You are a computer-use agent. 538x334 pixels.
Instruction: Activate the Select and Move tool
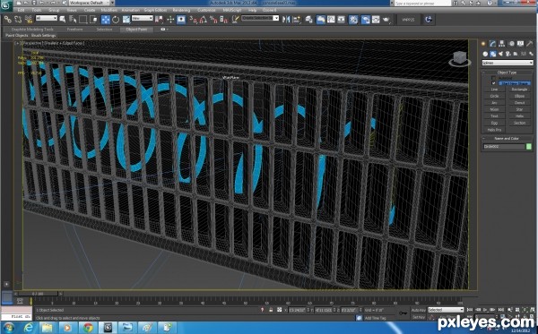pos(106,20)
